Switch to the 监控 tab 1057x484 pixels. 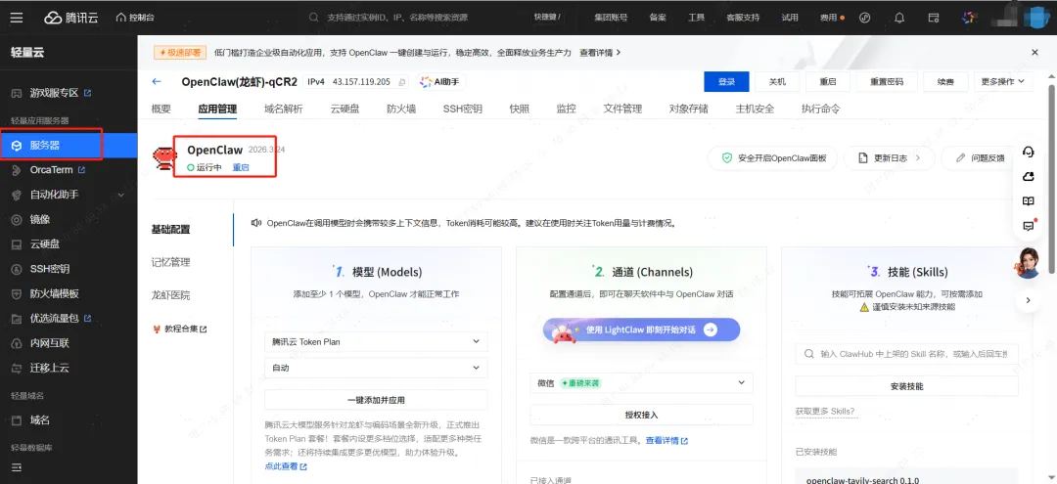click(x=567, y=109)
